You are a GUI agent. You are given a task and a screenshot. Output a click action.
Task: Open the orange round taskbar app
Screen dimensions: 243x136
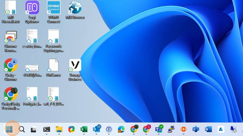coord(183,129)
